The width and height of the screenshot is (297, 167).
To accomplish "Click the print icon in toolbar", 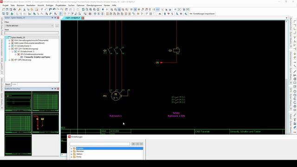I will (x=14, y=9).
